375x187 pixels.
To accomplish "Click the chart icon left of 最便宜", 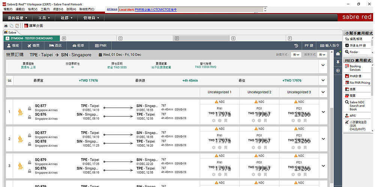I will [x=10, y=81].
